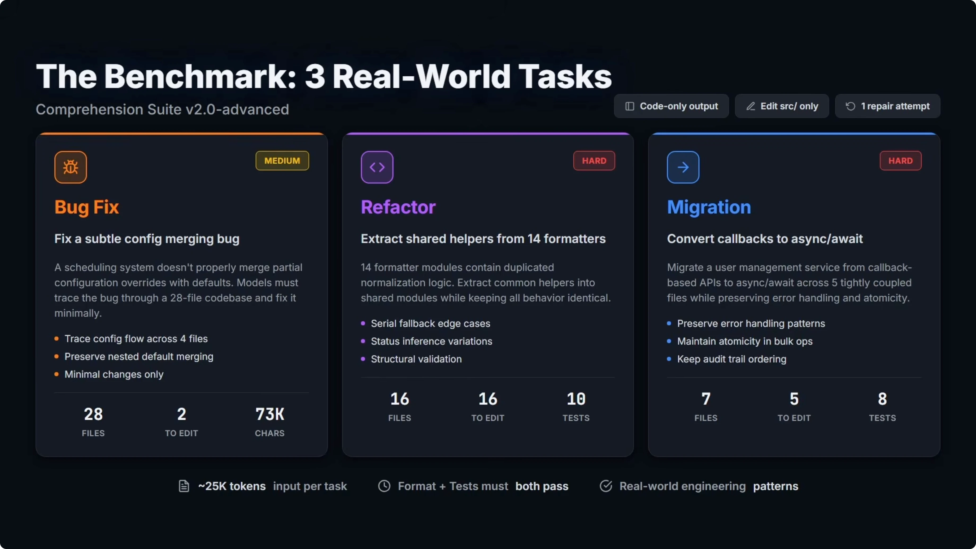Click the blue arrow Migration icon

tap(683, 167)
